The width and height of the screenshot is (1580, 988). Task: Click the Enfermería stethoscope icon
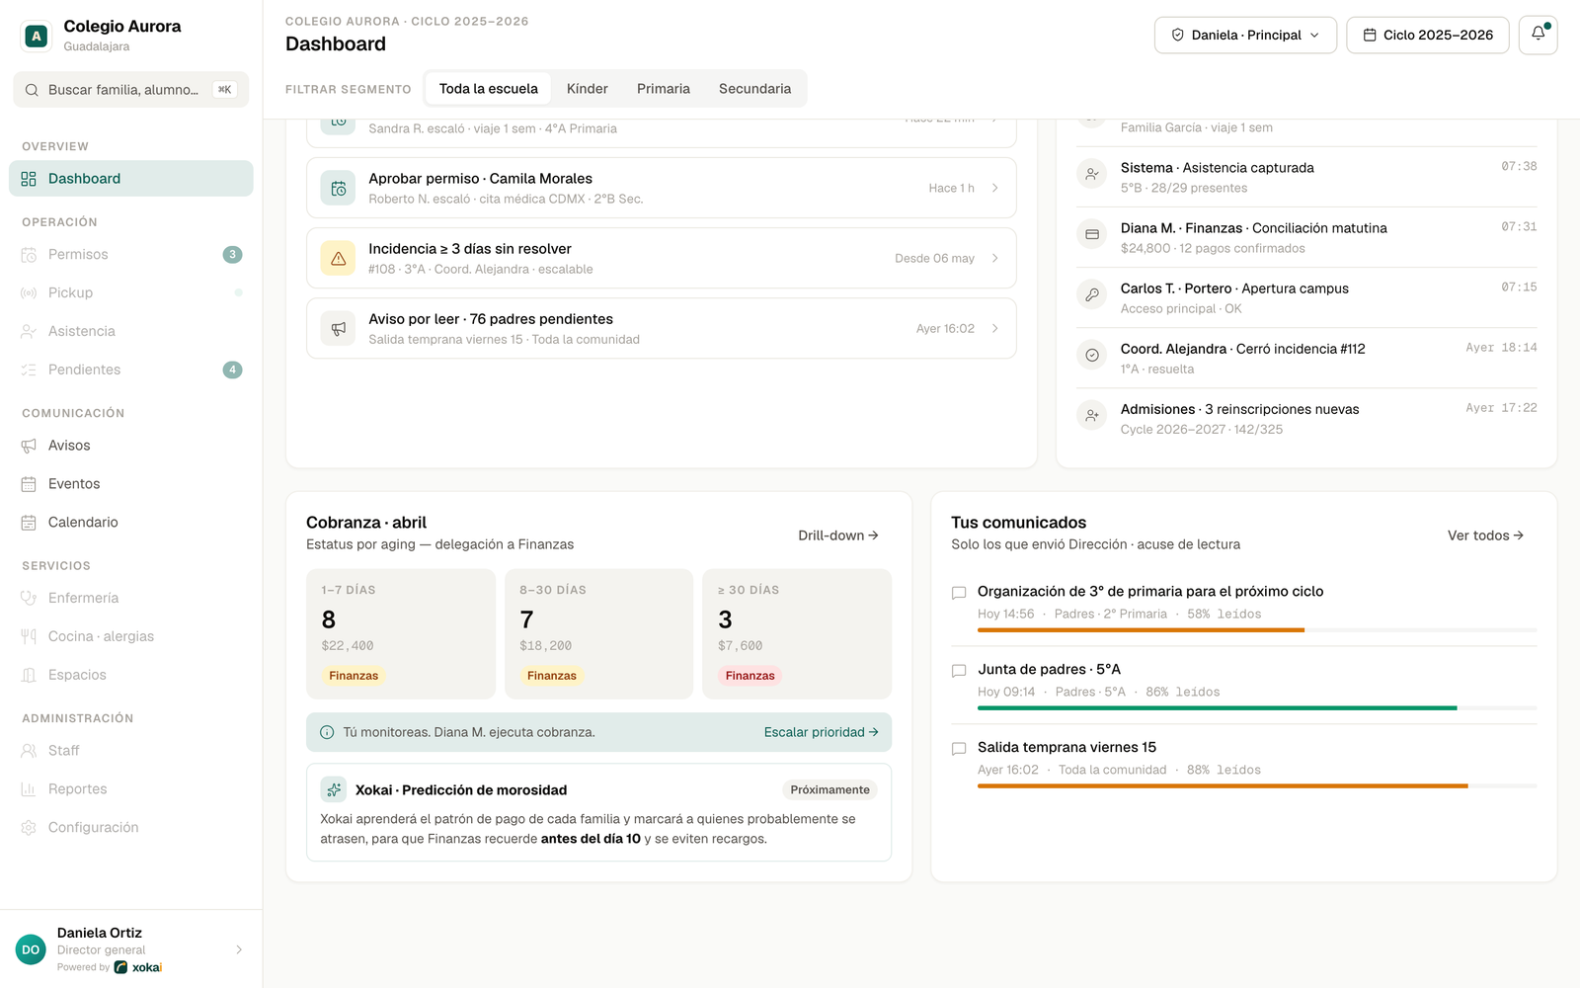29,599
